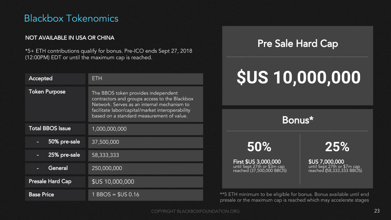Select the Token Purpose label
The height and width of the screenshot is (220, 391).
[47, 92]
